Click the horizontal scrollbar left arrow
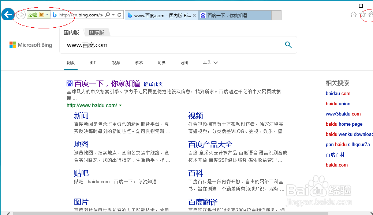The height and width of the screenshot is (215, 373). [8, 214]
